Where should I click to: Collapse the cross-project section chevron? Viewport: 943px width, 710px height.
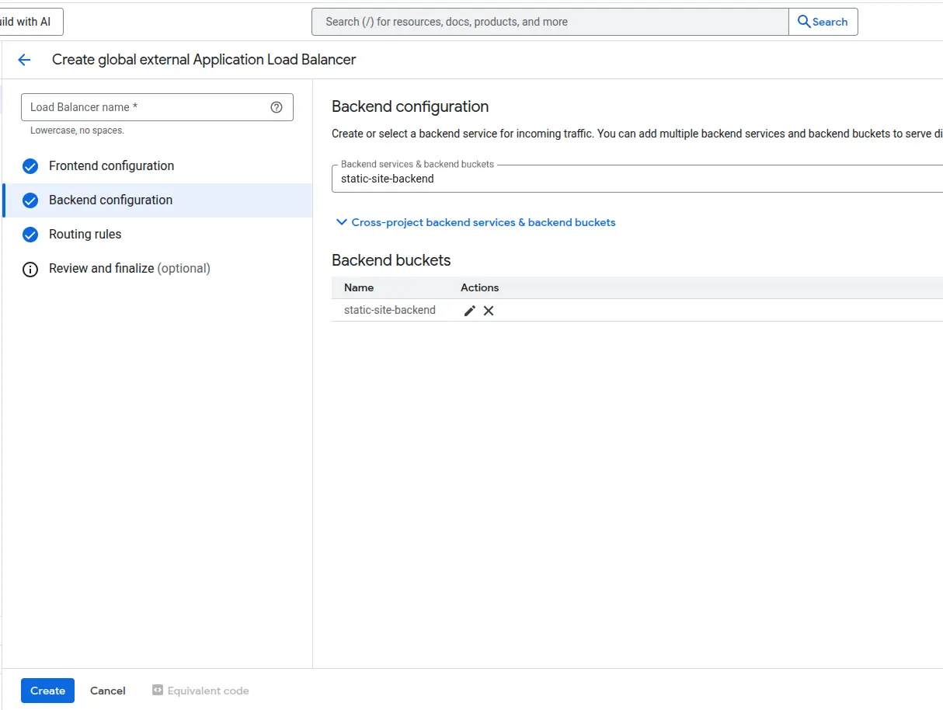(x=342, y=222)
